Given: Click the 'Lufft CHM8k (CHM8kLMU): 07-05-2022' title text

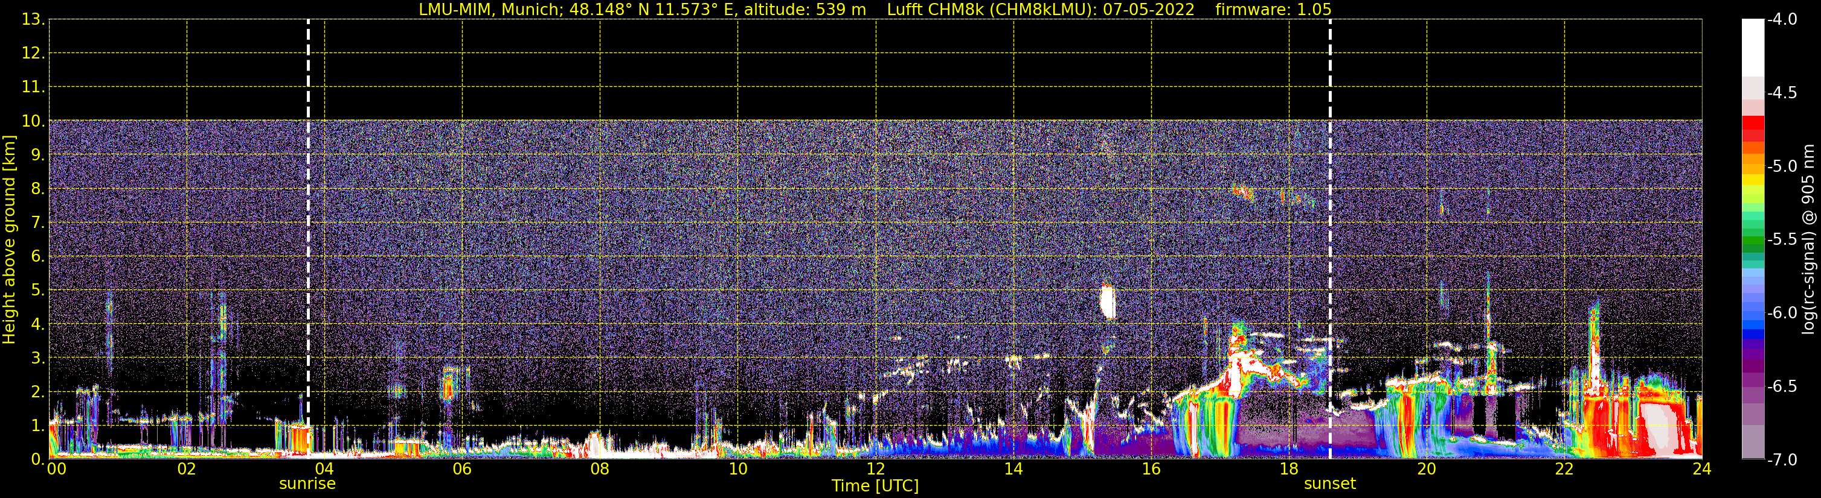Looking at the screenshot, I should 1041,10.
